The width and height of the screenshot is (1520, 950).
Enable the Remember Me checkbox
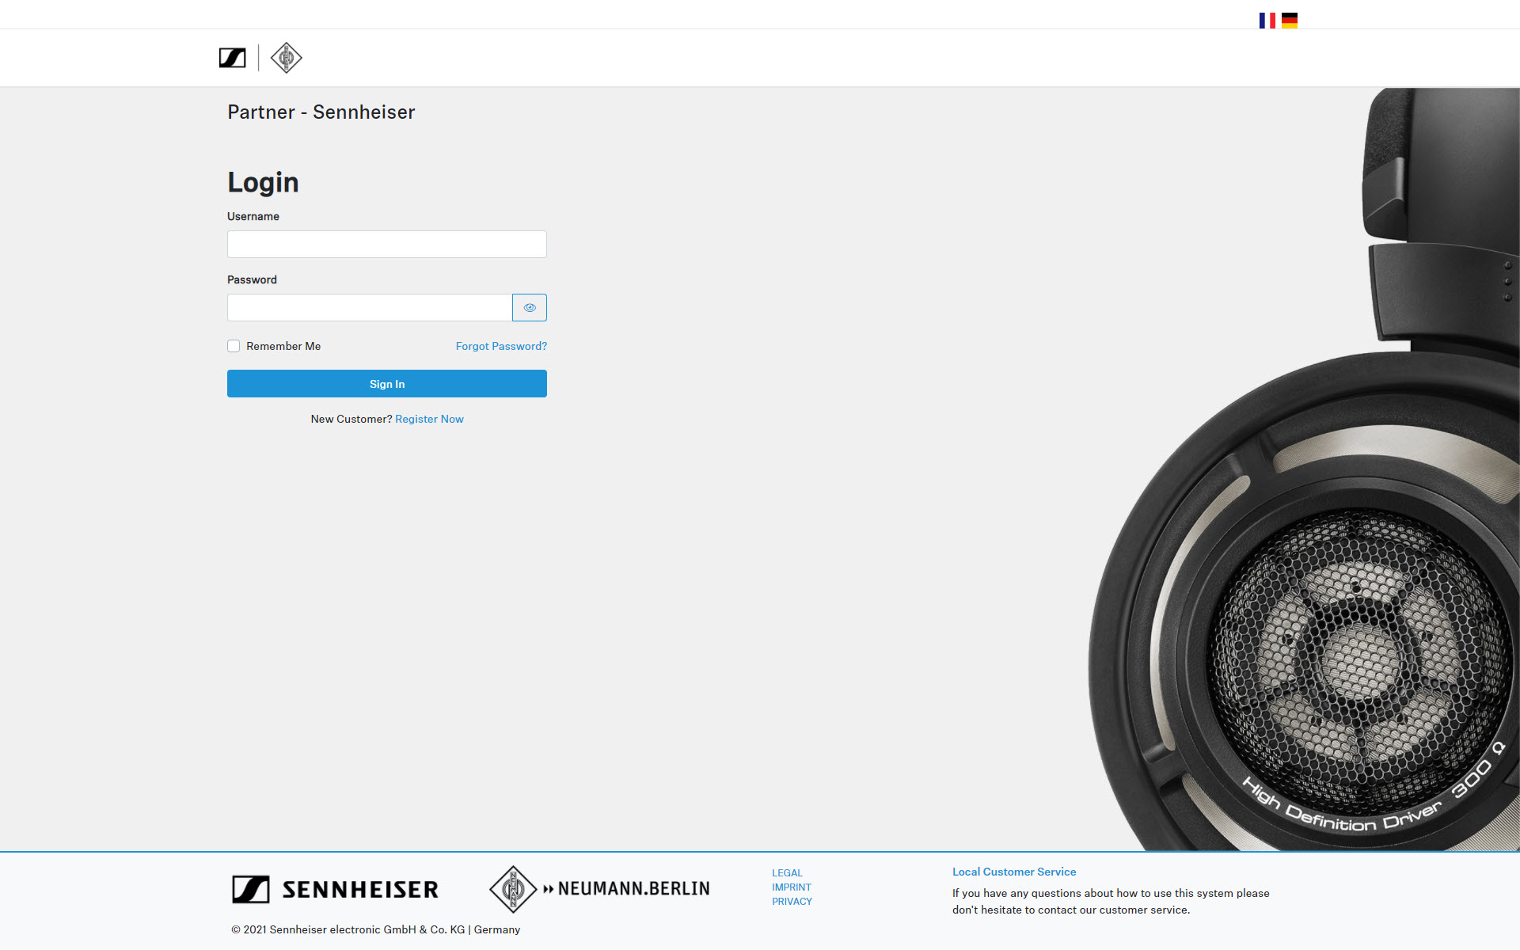pyautogui.click(x=234, y=346)
